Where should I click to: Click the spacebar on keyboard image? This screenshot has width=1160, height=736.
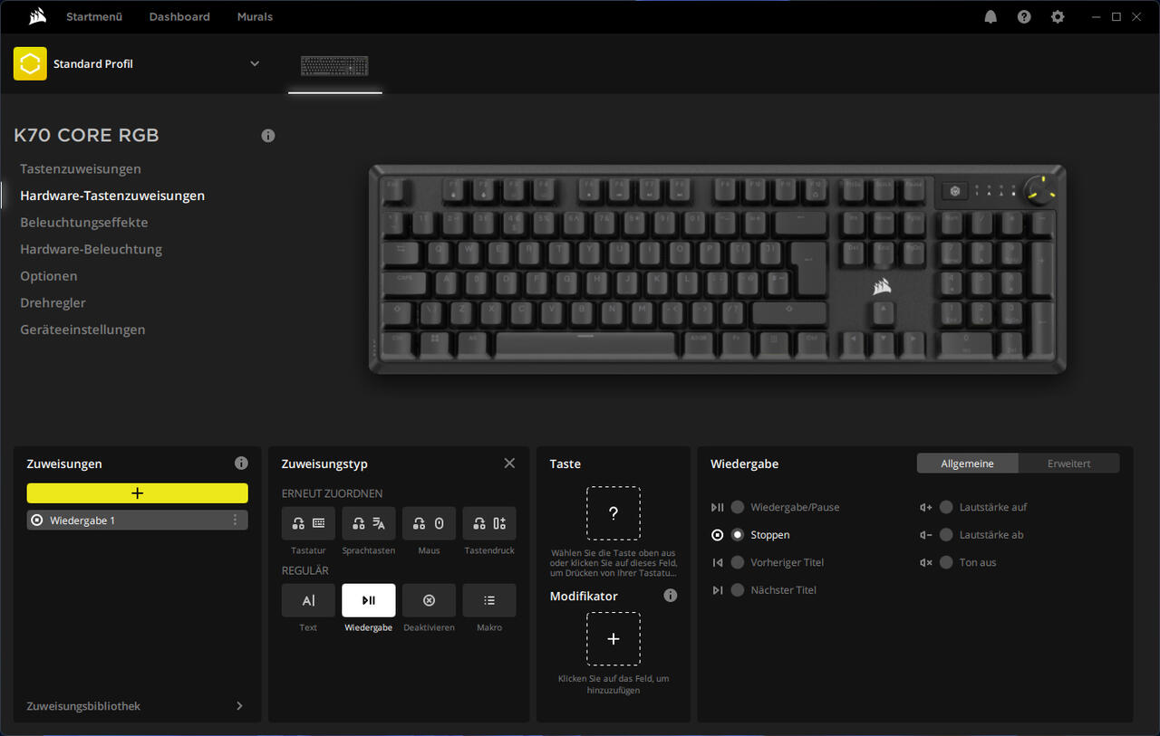coord(585,343)
